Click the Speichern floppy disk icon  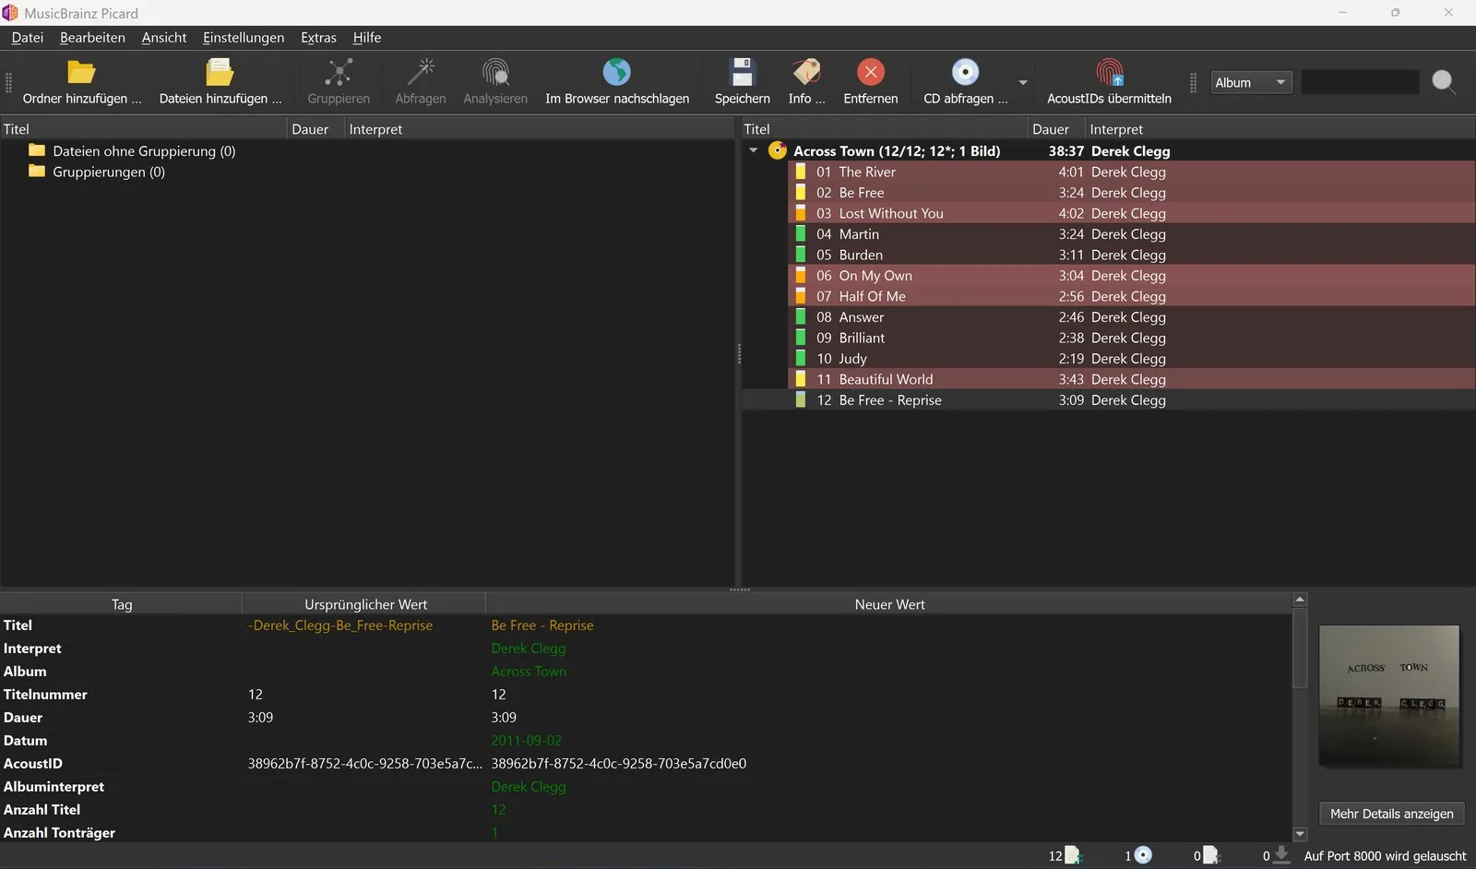pyautogui.click(x=742, y=72)
